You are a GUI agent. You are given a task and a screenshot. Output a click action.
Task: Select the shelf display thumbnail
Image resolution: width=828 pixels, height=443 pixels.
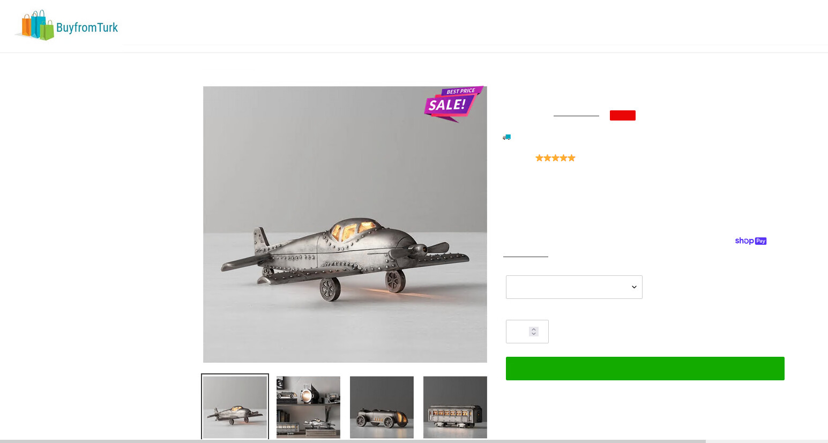coord(308,407)
